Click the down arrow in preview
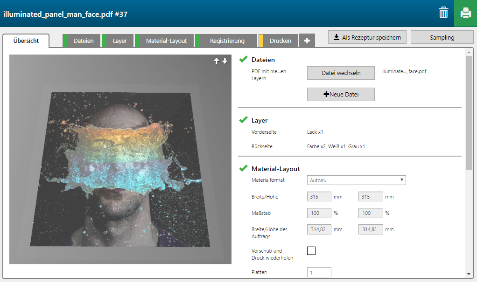This screenshot has width=477, height=282. point(225,61)
